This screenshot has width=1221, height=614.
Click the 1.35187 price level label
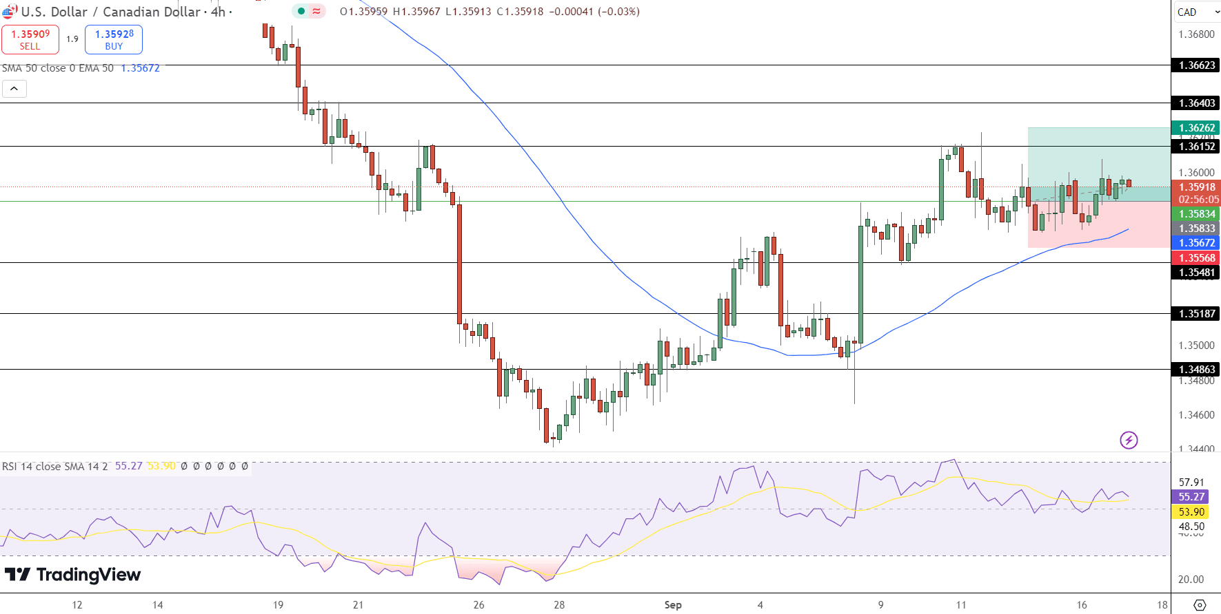tap(1196, 314)
